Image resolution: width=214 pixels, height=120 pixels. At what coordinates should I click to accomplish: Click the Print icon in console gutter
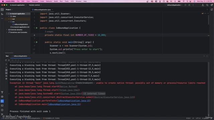point(6,76)
